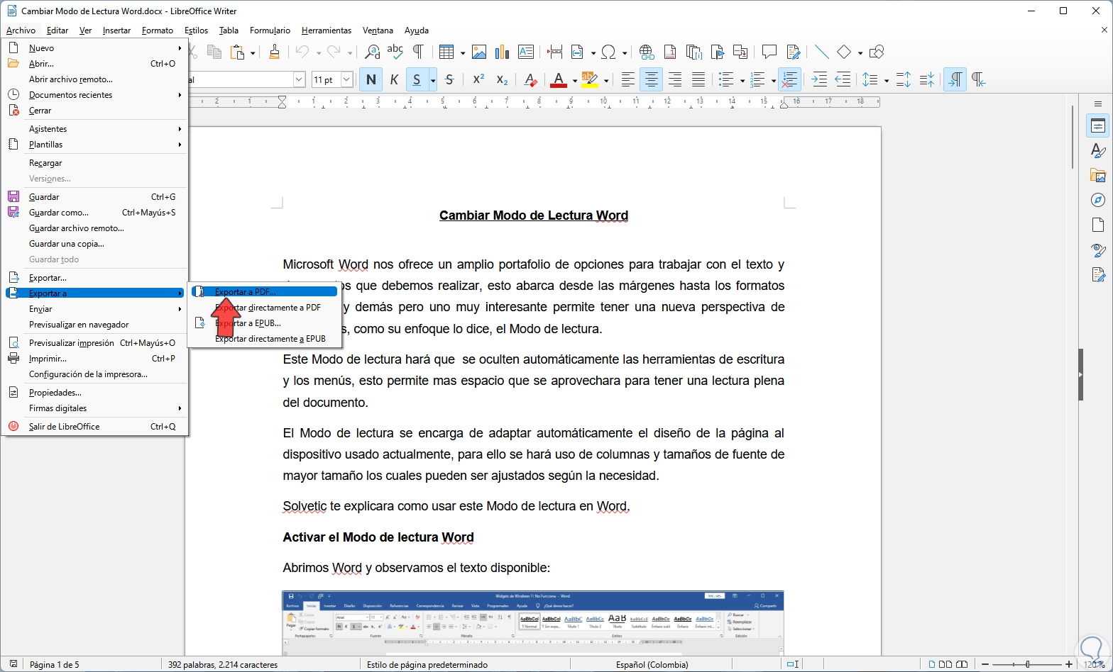Open the sidebar Properties panel
This screenshot has height=672, width=1113.
1098,126
